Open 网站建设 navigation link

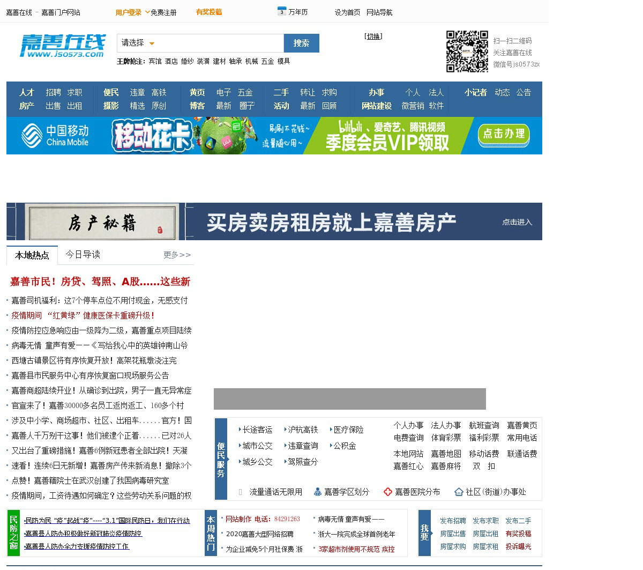tap(377, 106)
